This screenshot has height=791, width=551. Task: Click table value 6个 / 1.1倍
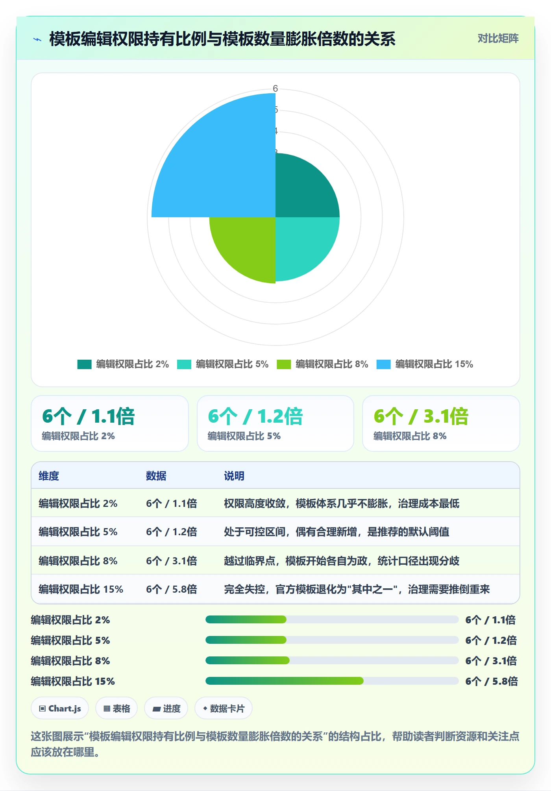click(x=172, y=503)
